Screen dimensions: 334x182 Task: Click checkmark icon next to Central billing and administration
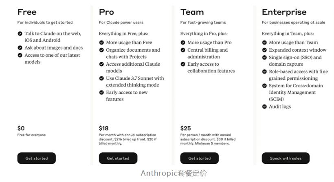183,50
